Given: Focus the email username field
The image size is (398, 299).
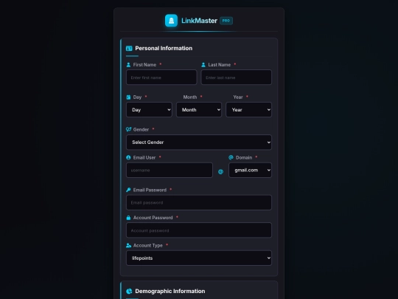Looking at the screenshot, I should 170,170.
